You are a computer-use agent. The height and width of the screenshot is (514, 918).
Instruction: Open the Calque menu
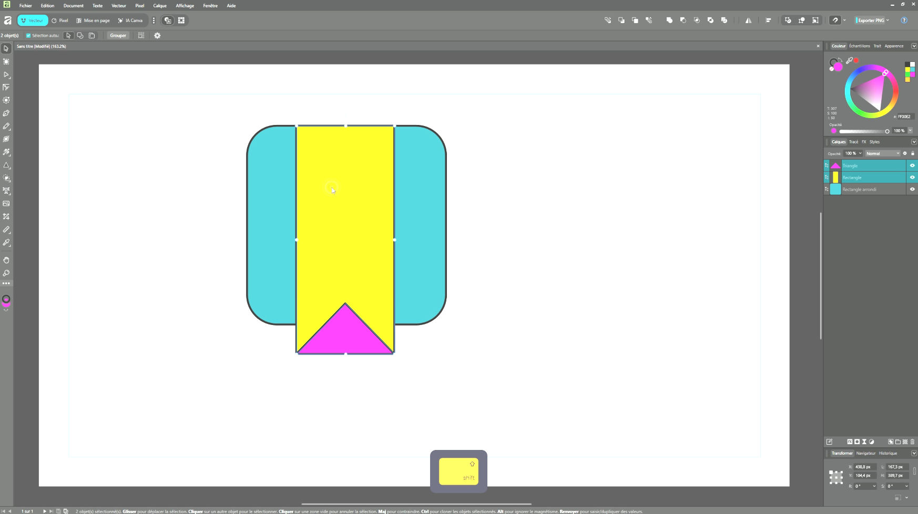[160, 6]
